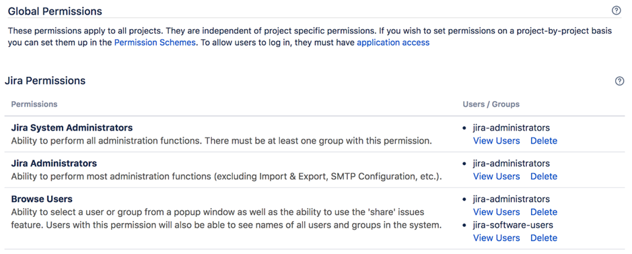Open help icon beside Global Permissions heading
Image resolution: width=632 pixels, height=254 pixels.
pos(616,11)
